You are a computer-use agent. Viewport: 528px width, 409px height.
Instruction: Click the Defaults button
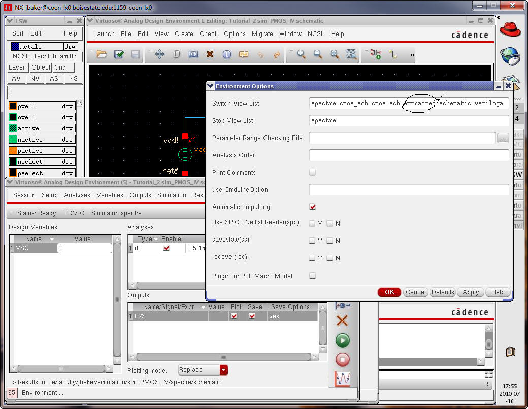[x=443, y=292]
